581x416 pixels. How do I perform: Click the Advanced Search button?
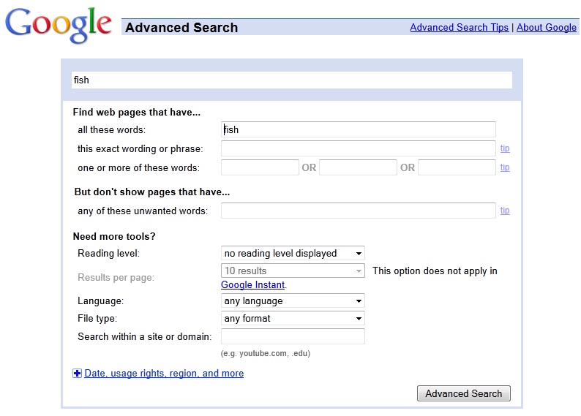point(463,393)
